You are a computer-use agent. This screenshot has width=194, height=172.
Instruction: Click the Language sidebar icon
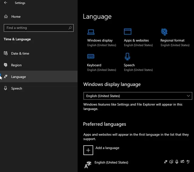click(x=6, y=76)
